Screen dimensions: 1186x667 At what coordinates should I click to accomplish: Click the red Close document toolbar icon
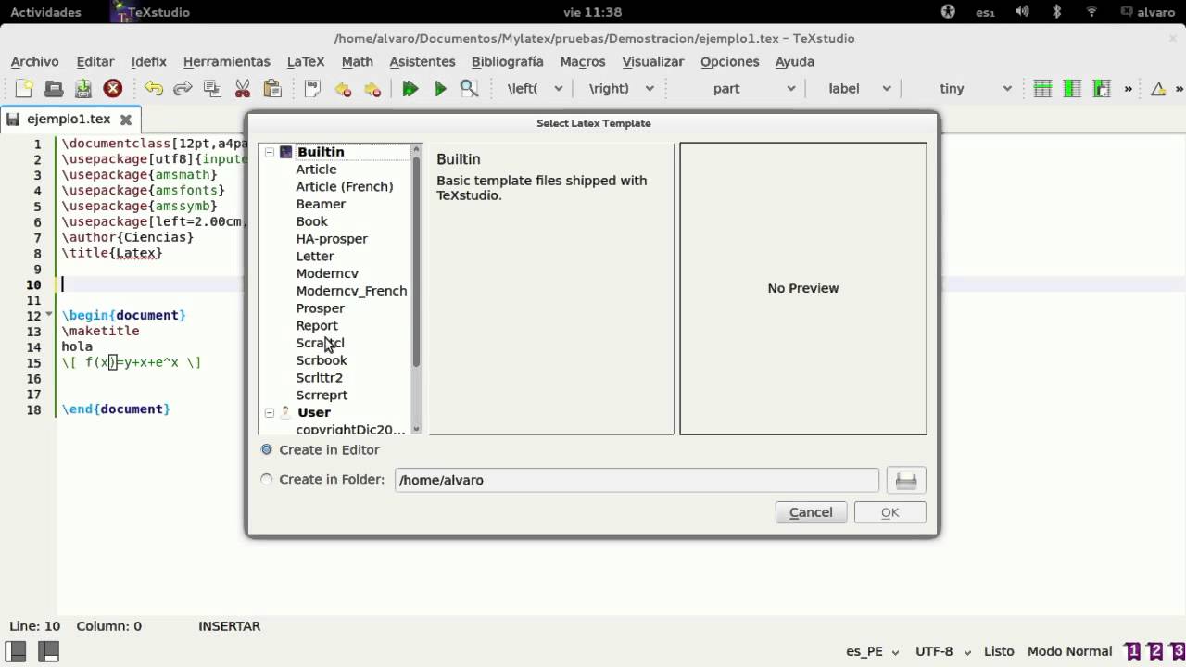click(x=113, y=89)
